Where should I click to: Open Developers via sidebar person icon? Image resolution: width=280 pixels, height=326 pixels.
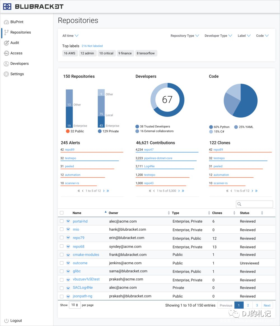(x=6, y=64)
